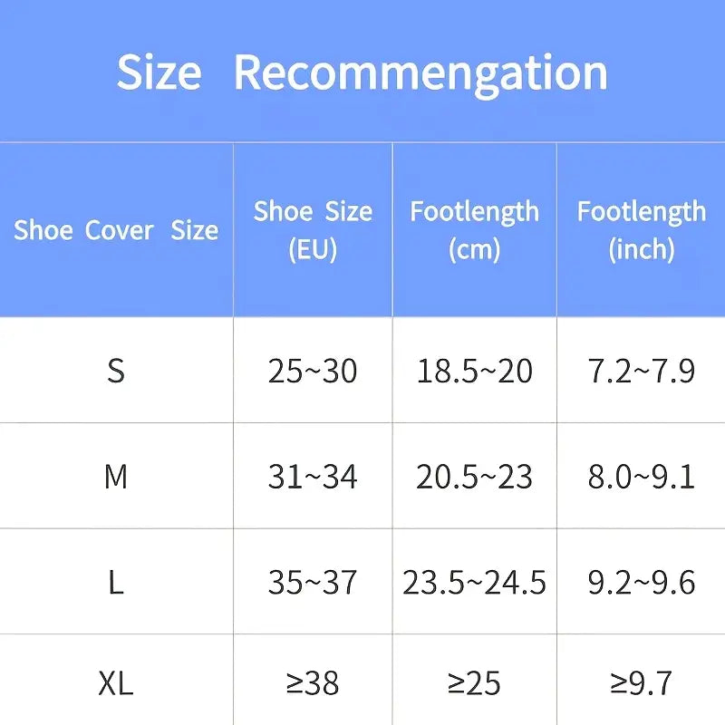Image resolution: width=725 pixels, height=725 pixels.
Task: Click the 25~30 EU shoe size cell
Action: [x=313, y=371]
